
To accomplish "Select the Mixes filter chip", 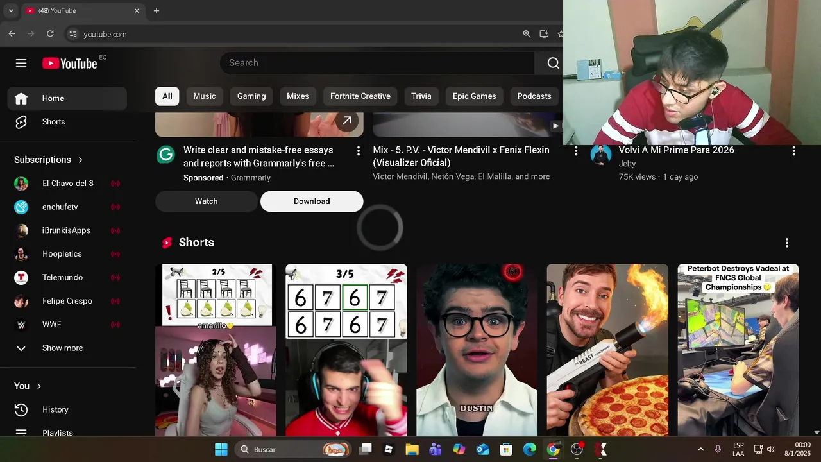I will click(298, 96).
